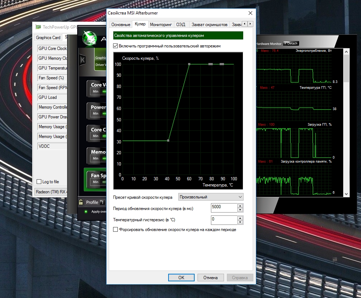Image resolution: width=361 pixels, height=298 pixels.
Task: Confirm settings with OK button
Action: point(181,277)
